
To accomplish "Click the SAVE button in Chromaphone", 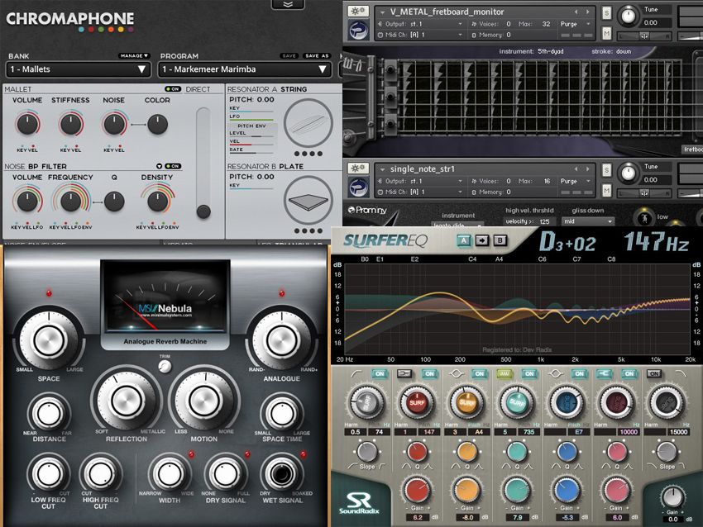I will coord(289,55).
